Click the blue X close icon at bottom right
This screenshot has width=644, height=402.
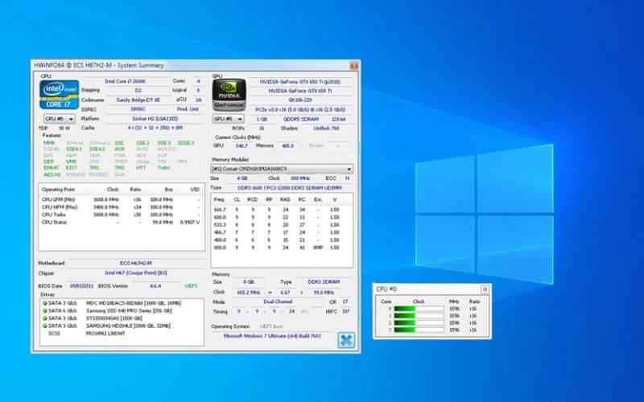click(x=345, y=340)
